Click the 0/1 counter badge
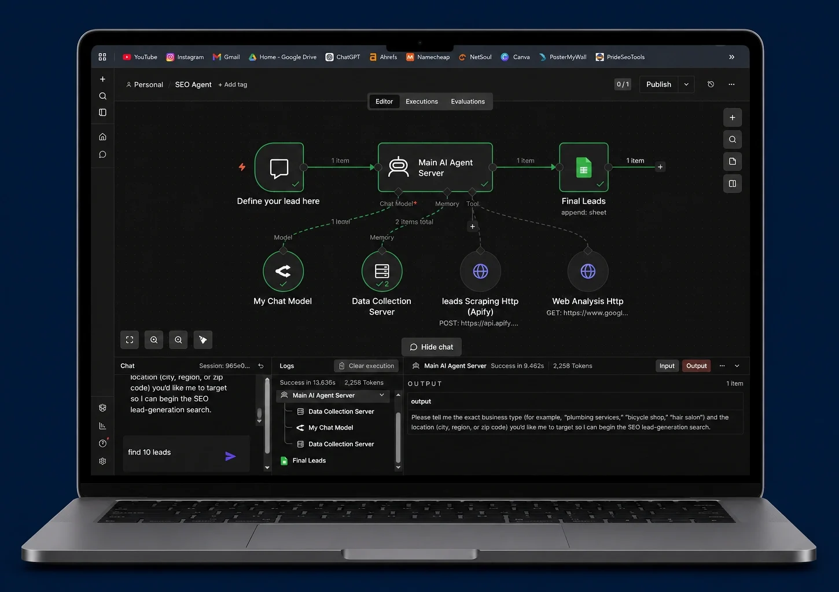The height and width of the screenshot is (592, 839). click(x=623, y=84)
